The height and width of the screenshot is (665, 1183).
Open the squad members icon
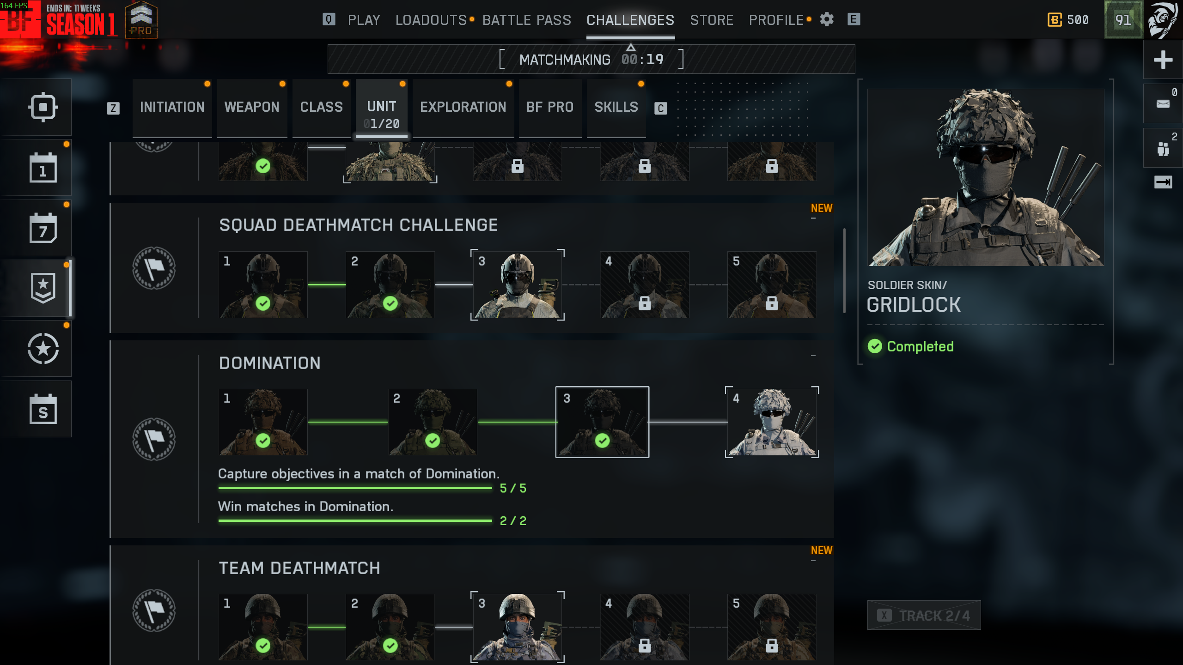(x=1163, y=148)
